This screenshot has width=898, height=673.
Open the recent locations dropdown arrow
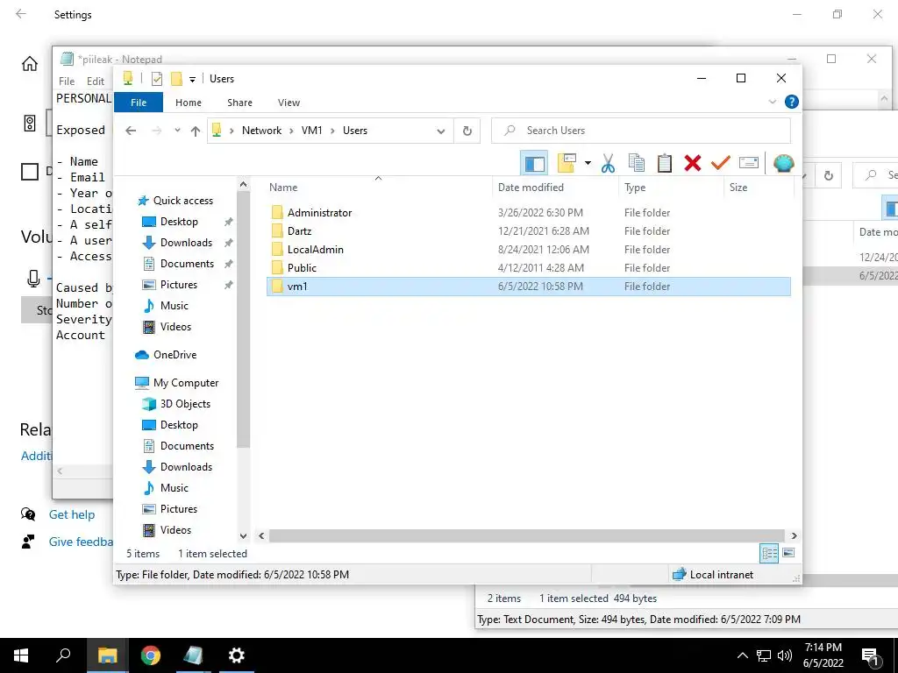tap(177, 131)
